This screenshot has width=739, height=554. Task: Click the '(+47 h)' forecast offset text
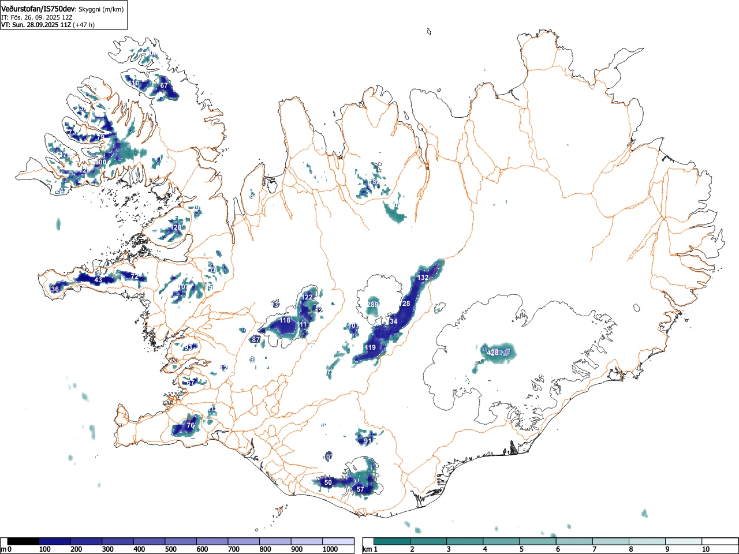84,25
